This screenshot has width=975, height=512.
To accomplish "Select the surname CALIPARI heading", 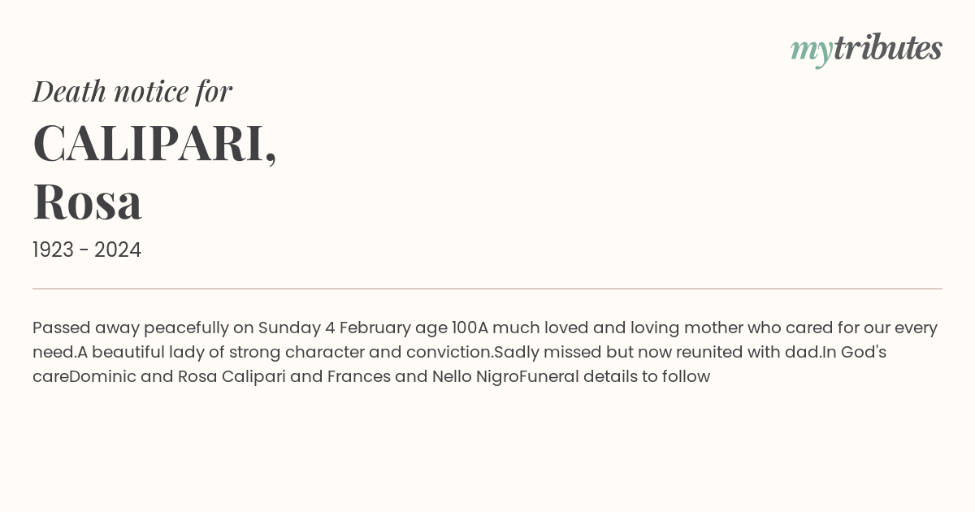I will pyautogui.click(x=154, y=143).
